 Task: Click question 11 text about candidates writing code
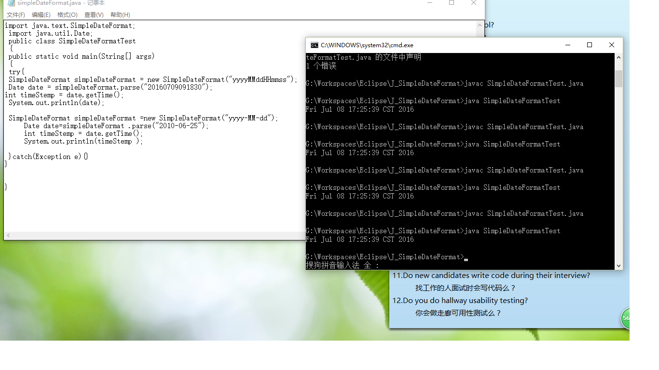coord(491,276)
